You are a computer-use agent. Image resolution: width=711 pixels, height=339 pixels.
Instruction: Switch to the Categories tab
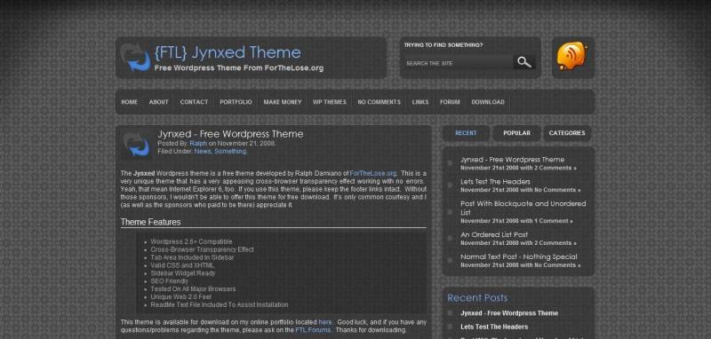567,133
